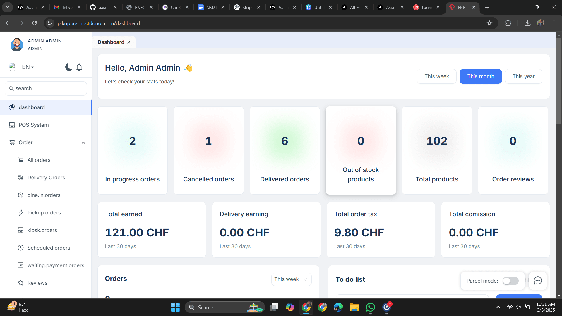
Task: Open the taskbar clock 11:31 AM
Action: click(545, 307)
